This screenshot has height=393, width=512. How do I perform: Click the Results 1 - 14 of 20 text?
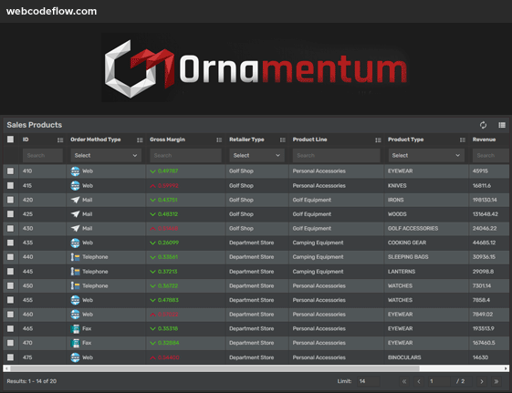(32, 381)
